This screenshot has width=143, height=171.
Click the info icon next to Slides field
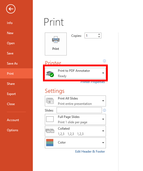pyautogui.click(x=104, y=110)
